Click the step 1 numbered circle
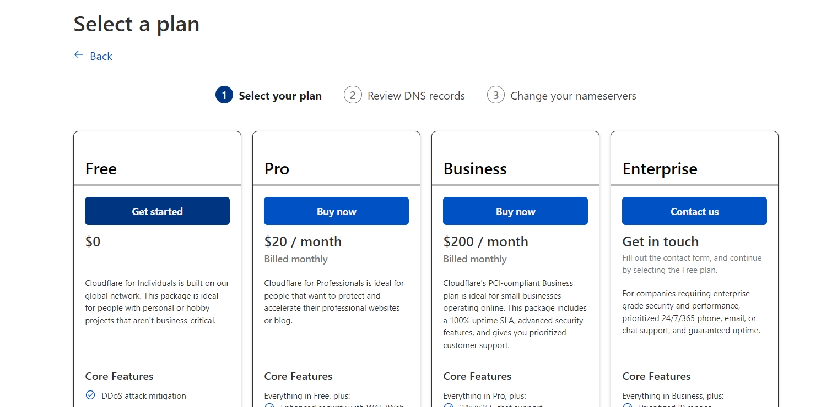Viewport: 821px width, 407px height. tap(224, 95)
